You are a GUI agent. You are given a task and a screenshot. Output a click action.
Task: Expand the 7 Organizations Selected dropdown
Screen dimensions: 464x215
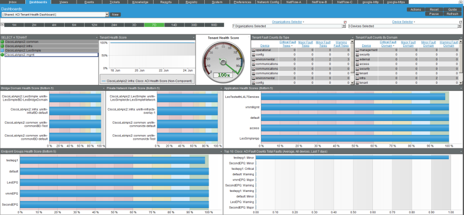pyautogui.click(x=288, y=26)
